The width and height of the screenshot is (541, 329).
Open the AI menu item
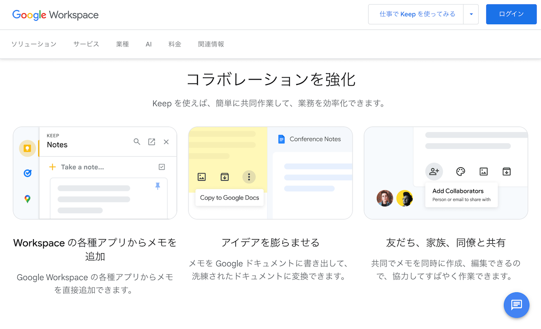tap(149, 44)
